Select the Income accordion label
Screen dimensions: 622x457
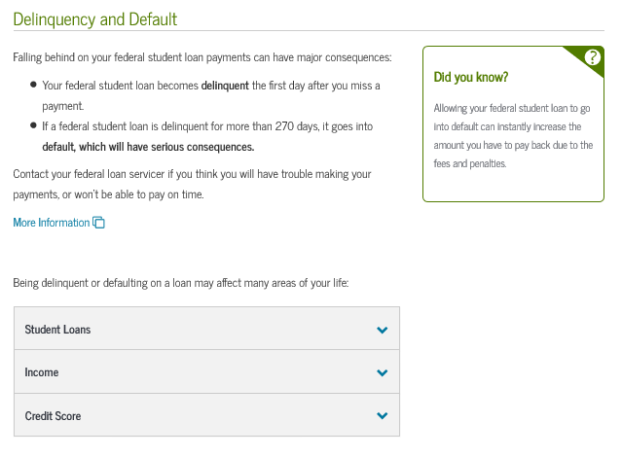tap(42, 372)
